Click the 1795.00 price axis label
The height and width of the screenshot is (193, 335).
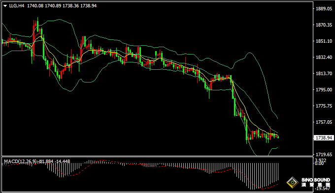coord(324,90)
